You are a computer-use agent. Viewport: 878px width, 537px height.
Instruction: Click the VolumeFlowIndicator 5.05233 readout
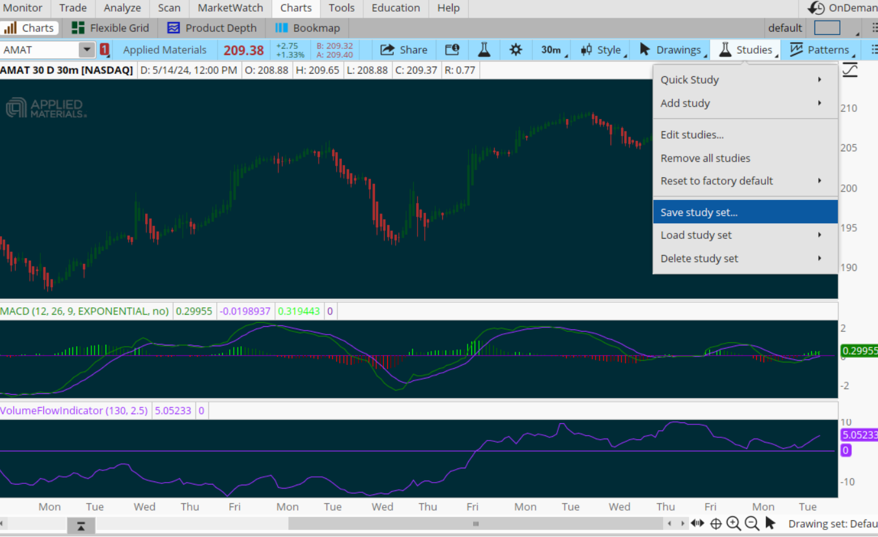(x=173, y=410)
